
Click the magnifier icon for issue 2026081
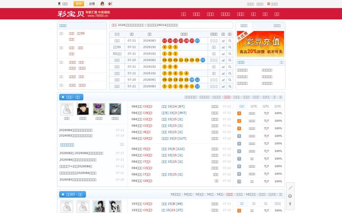click(x=230, y=80)
